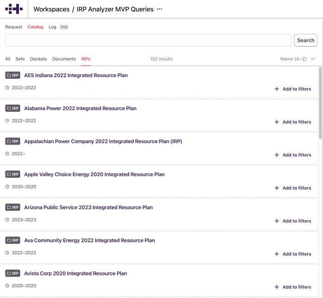
Task: Open the Log tab
Action: click(52, 27)
